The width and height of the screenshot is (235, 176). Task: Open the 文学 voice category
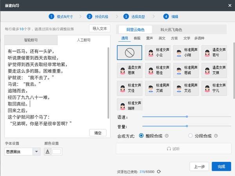(x=187, y=38)
